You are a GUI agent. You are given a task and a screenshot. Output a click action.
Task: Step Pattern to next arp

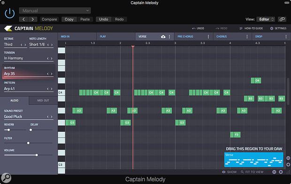pos(52,89)
